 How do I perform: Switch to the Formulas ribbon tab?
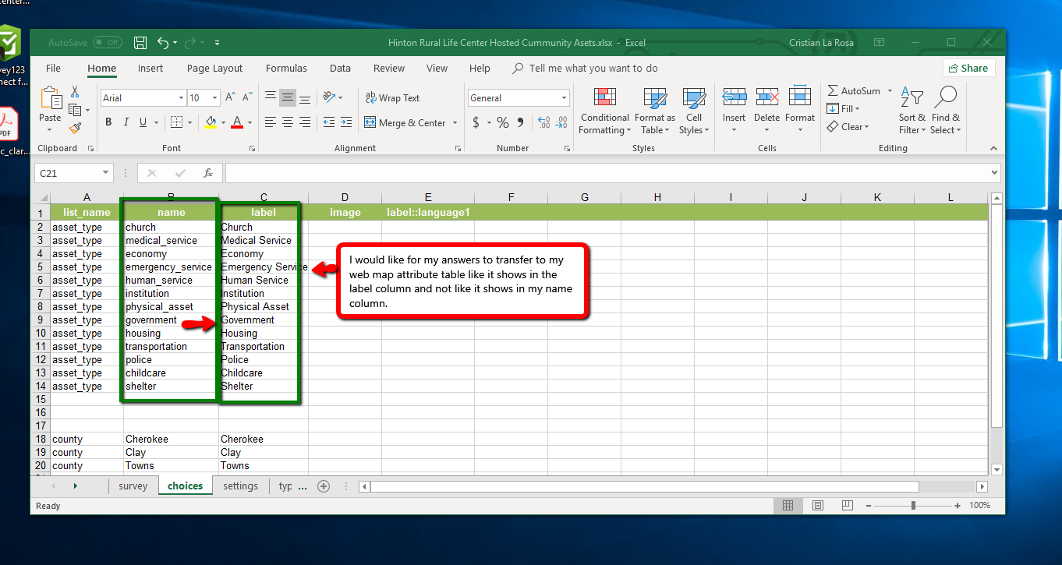[x=286, y=69]
